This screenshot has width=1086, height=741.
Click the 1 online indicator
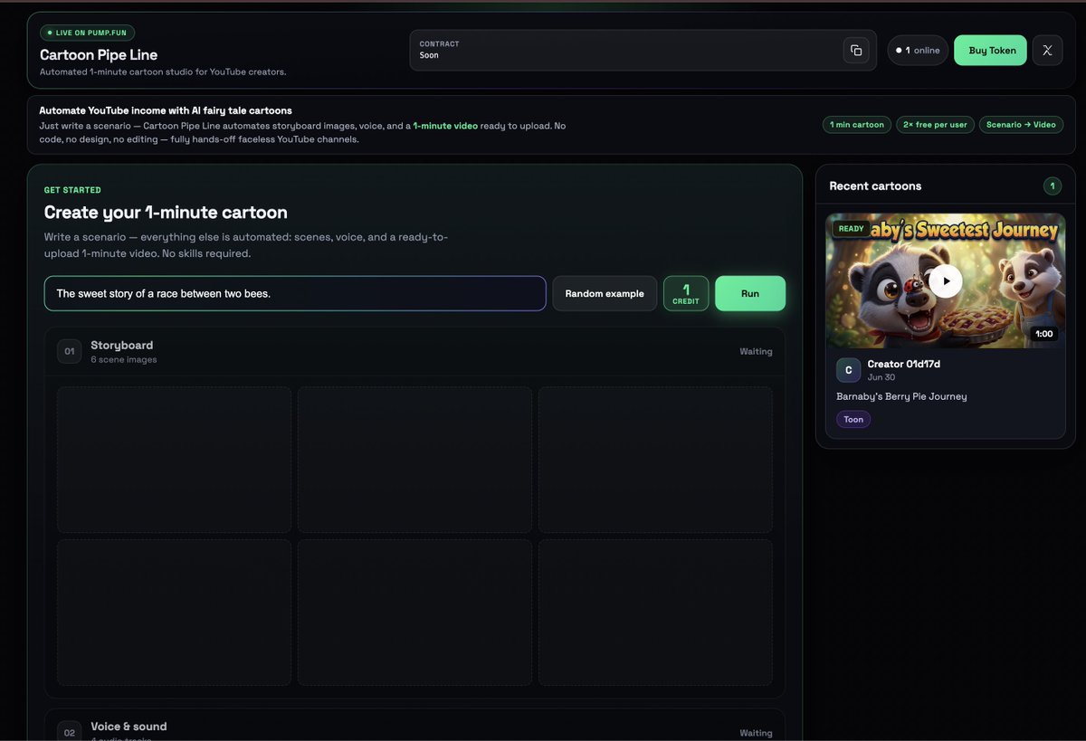pos(918,51)
